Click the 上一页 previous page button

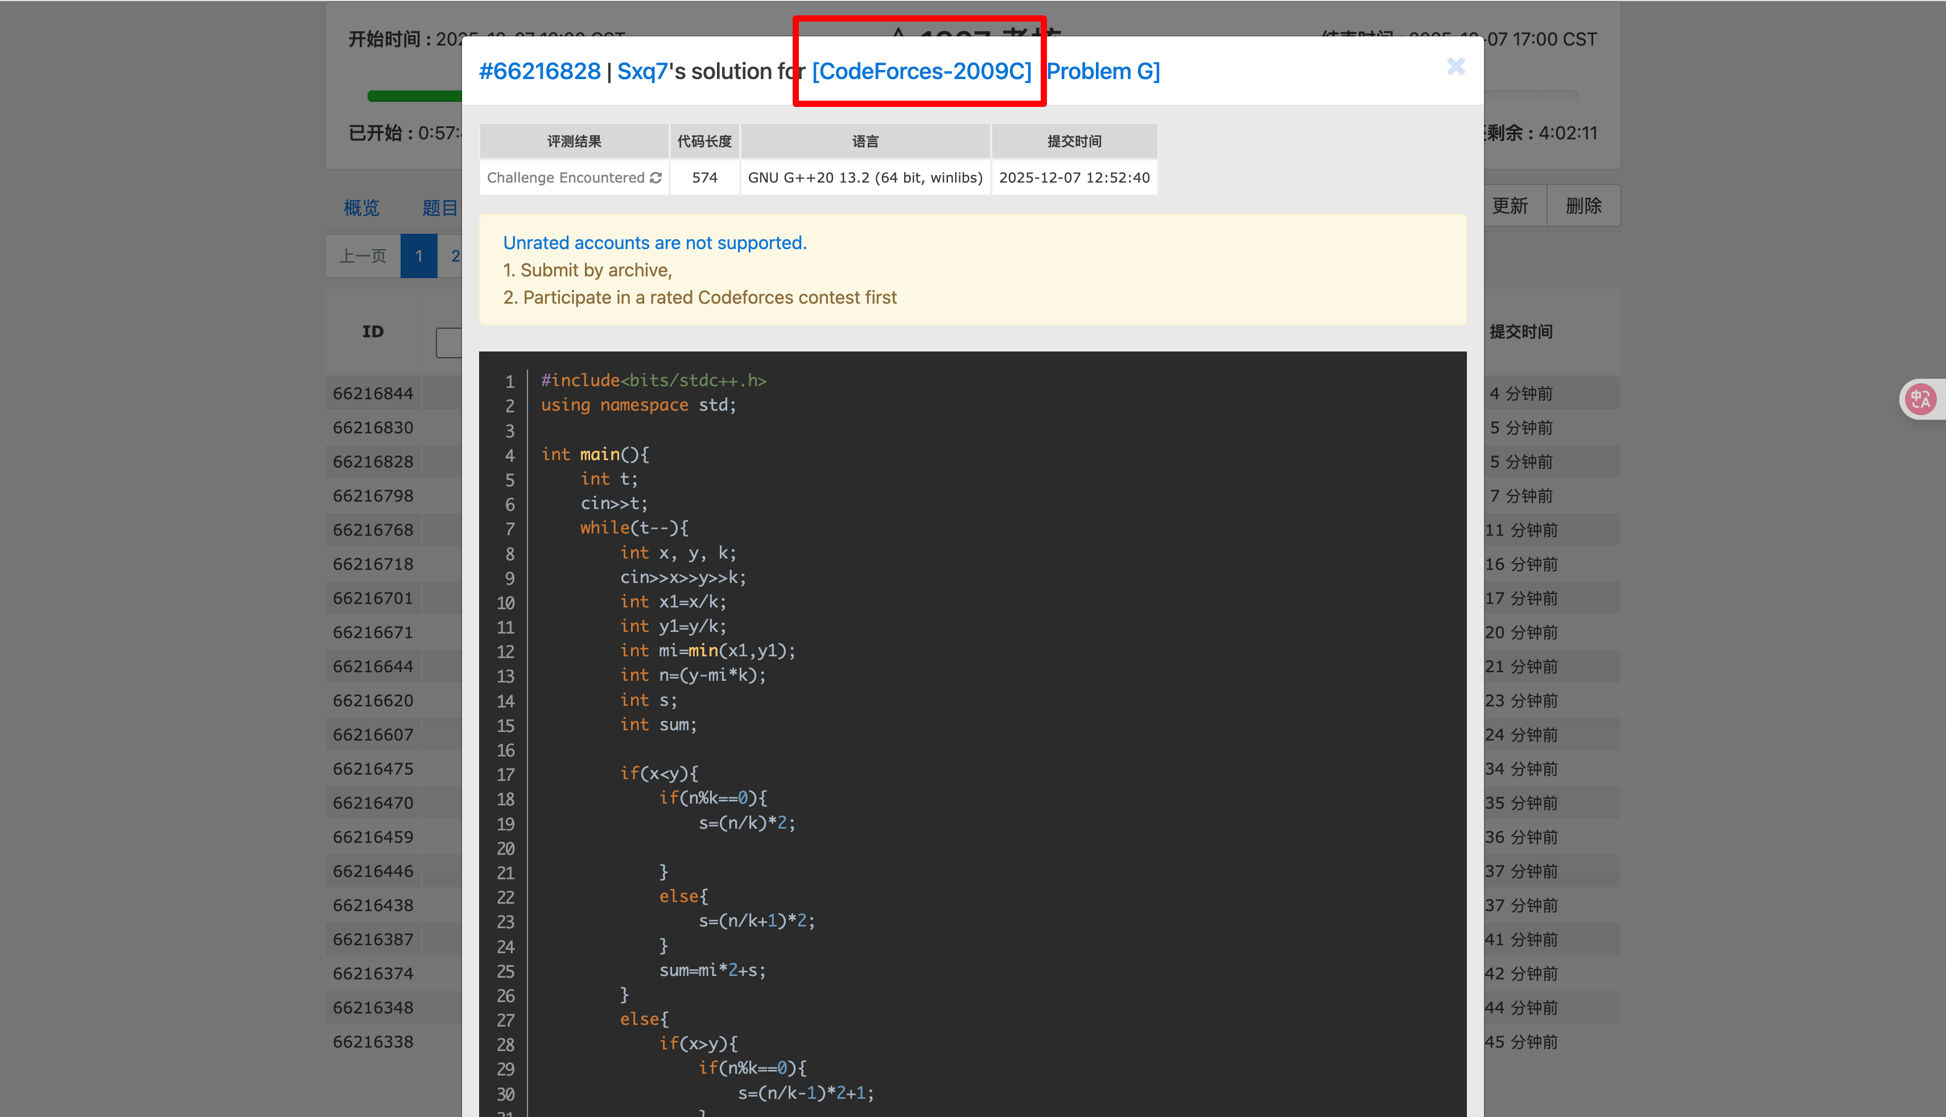363,257
